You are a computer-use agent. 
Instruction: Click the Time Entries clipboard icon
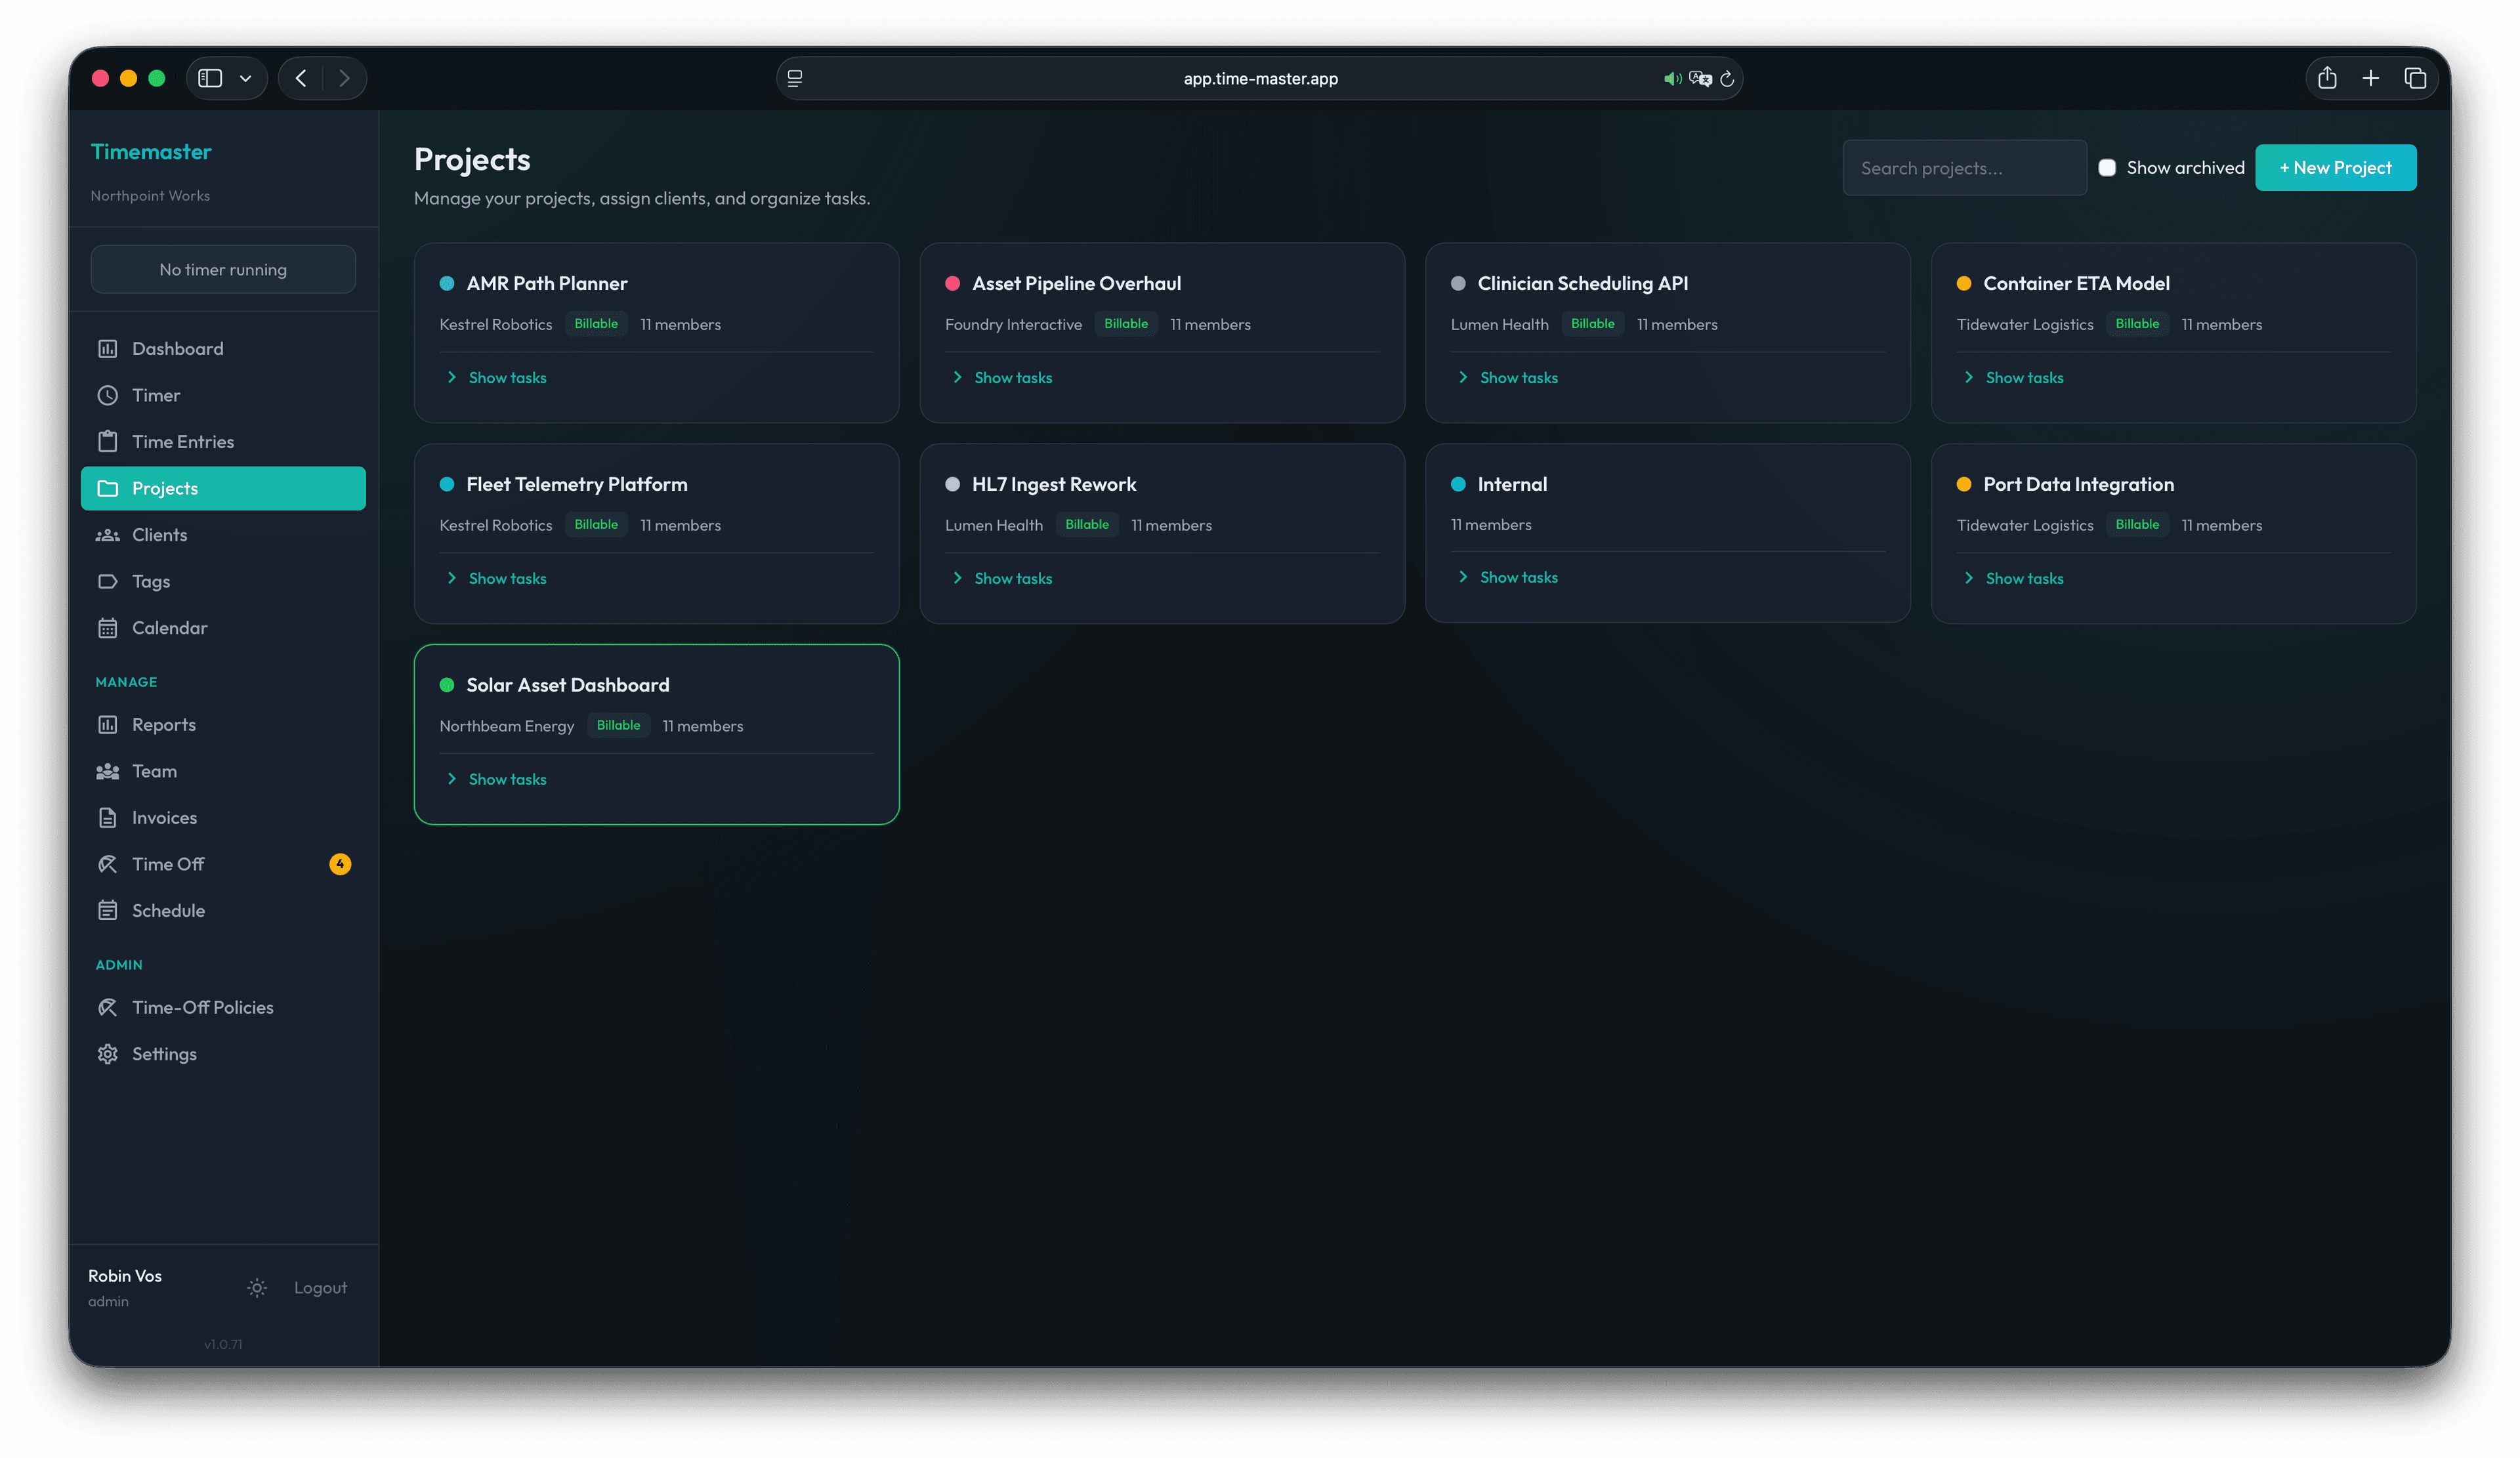[x=107, y=441]
